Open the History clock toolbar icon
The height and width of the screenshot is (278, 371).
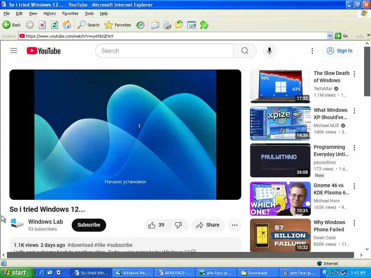click(x=140, y=25)
